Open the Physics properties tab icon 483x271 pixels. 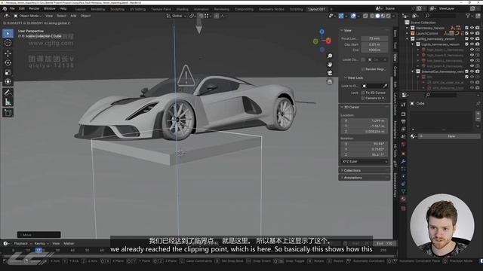tap(403, 176)
